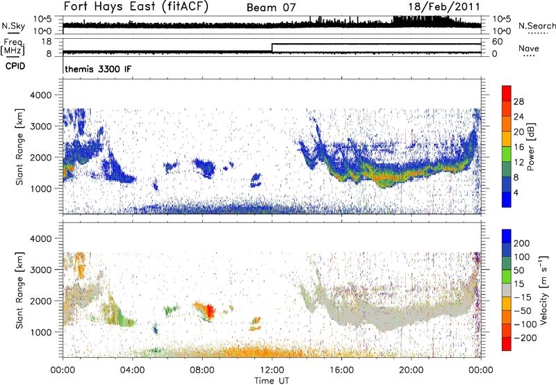Viewport: 556px width, 385px height.
Task: Click the red bottom segment of velocity color bar
Action: [507, 344]
